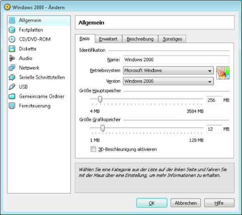The height and width of the screenshot is (215, 242).
Task: Click the video memory 12 MB value field
Action: pos(214,129)
